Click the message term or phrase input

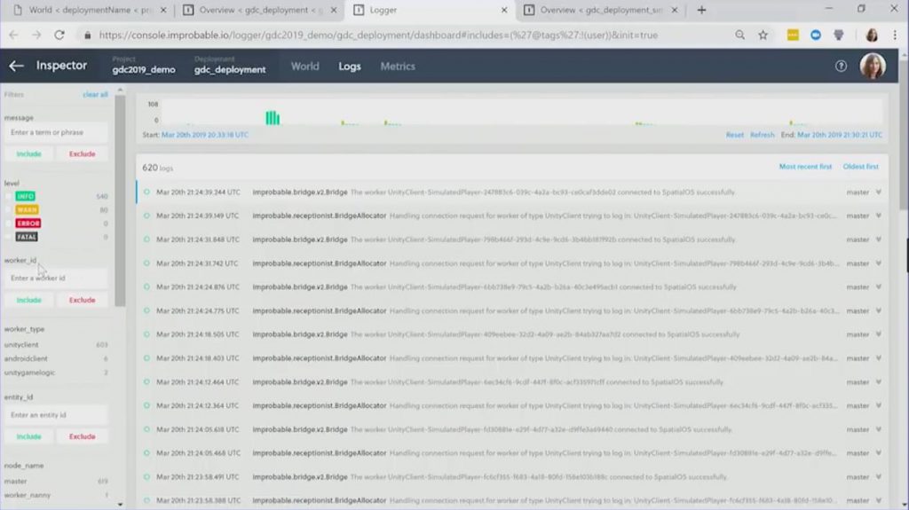[56, 132]
